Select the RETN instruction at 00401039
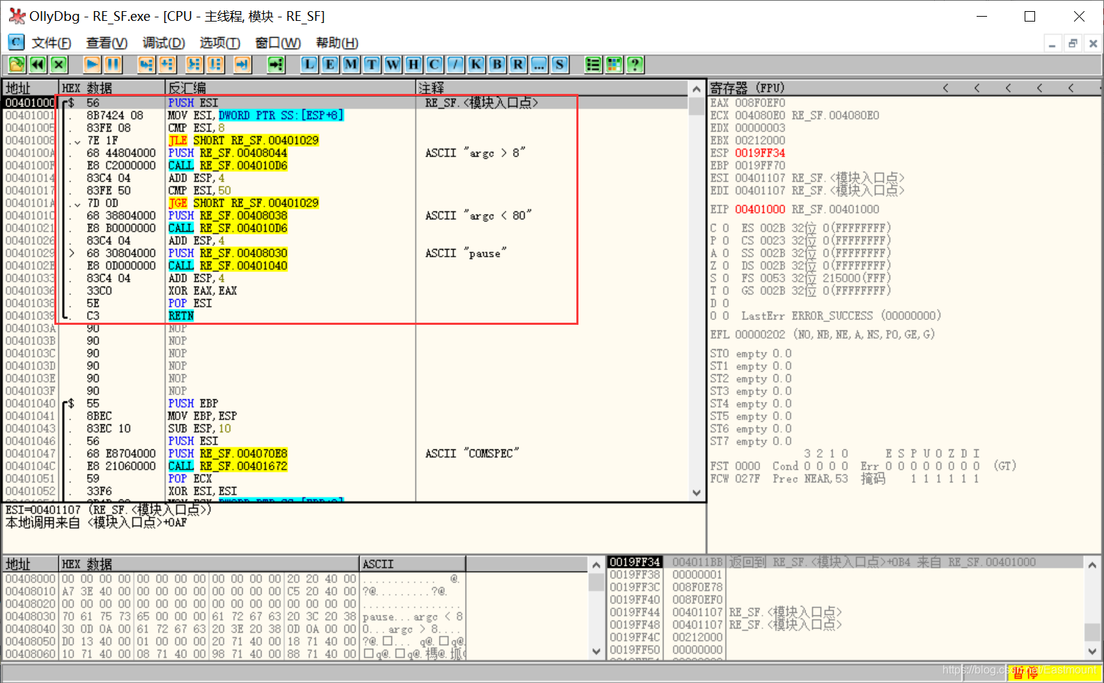Screen dimensions: 1104x683 (x=181, y=316)
